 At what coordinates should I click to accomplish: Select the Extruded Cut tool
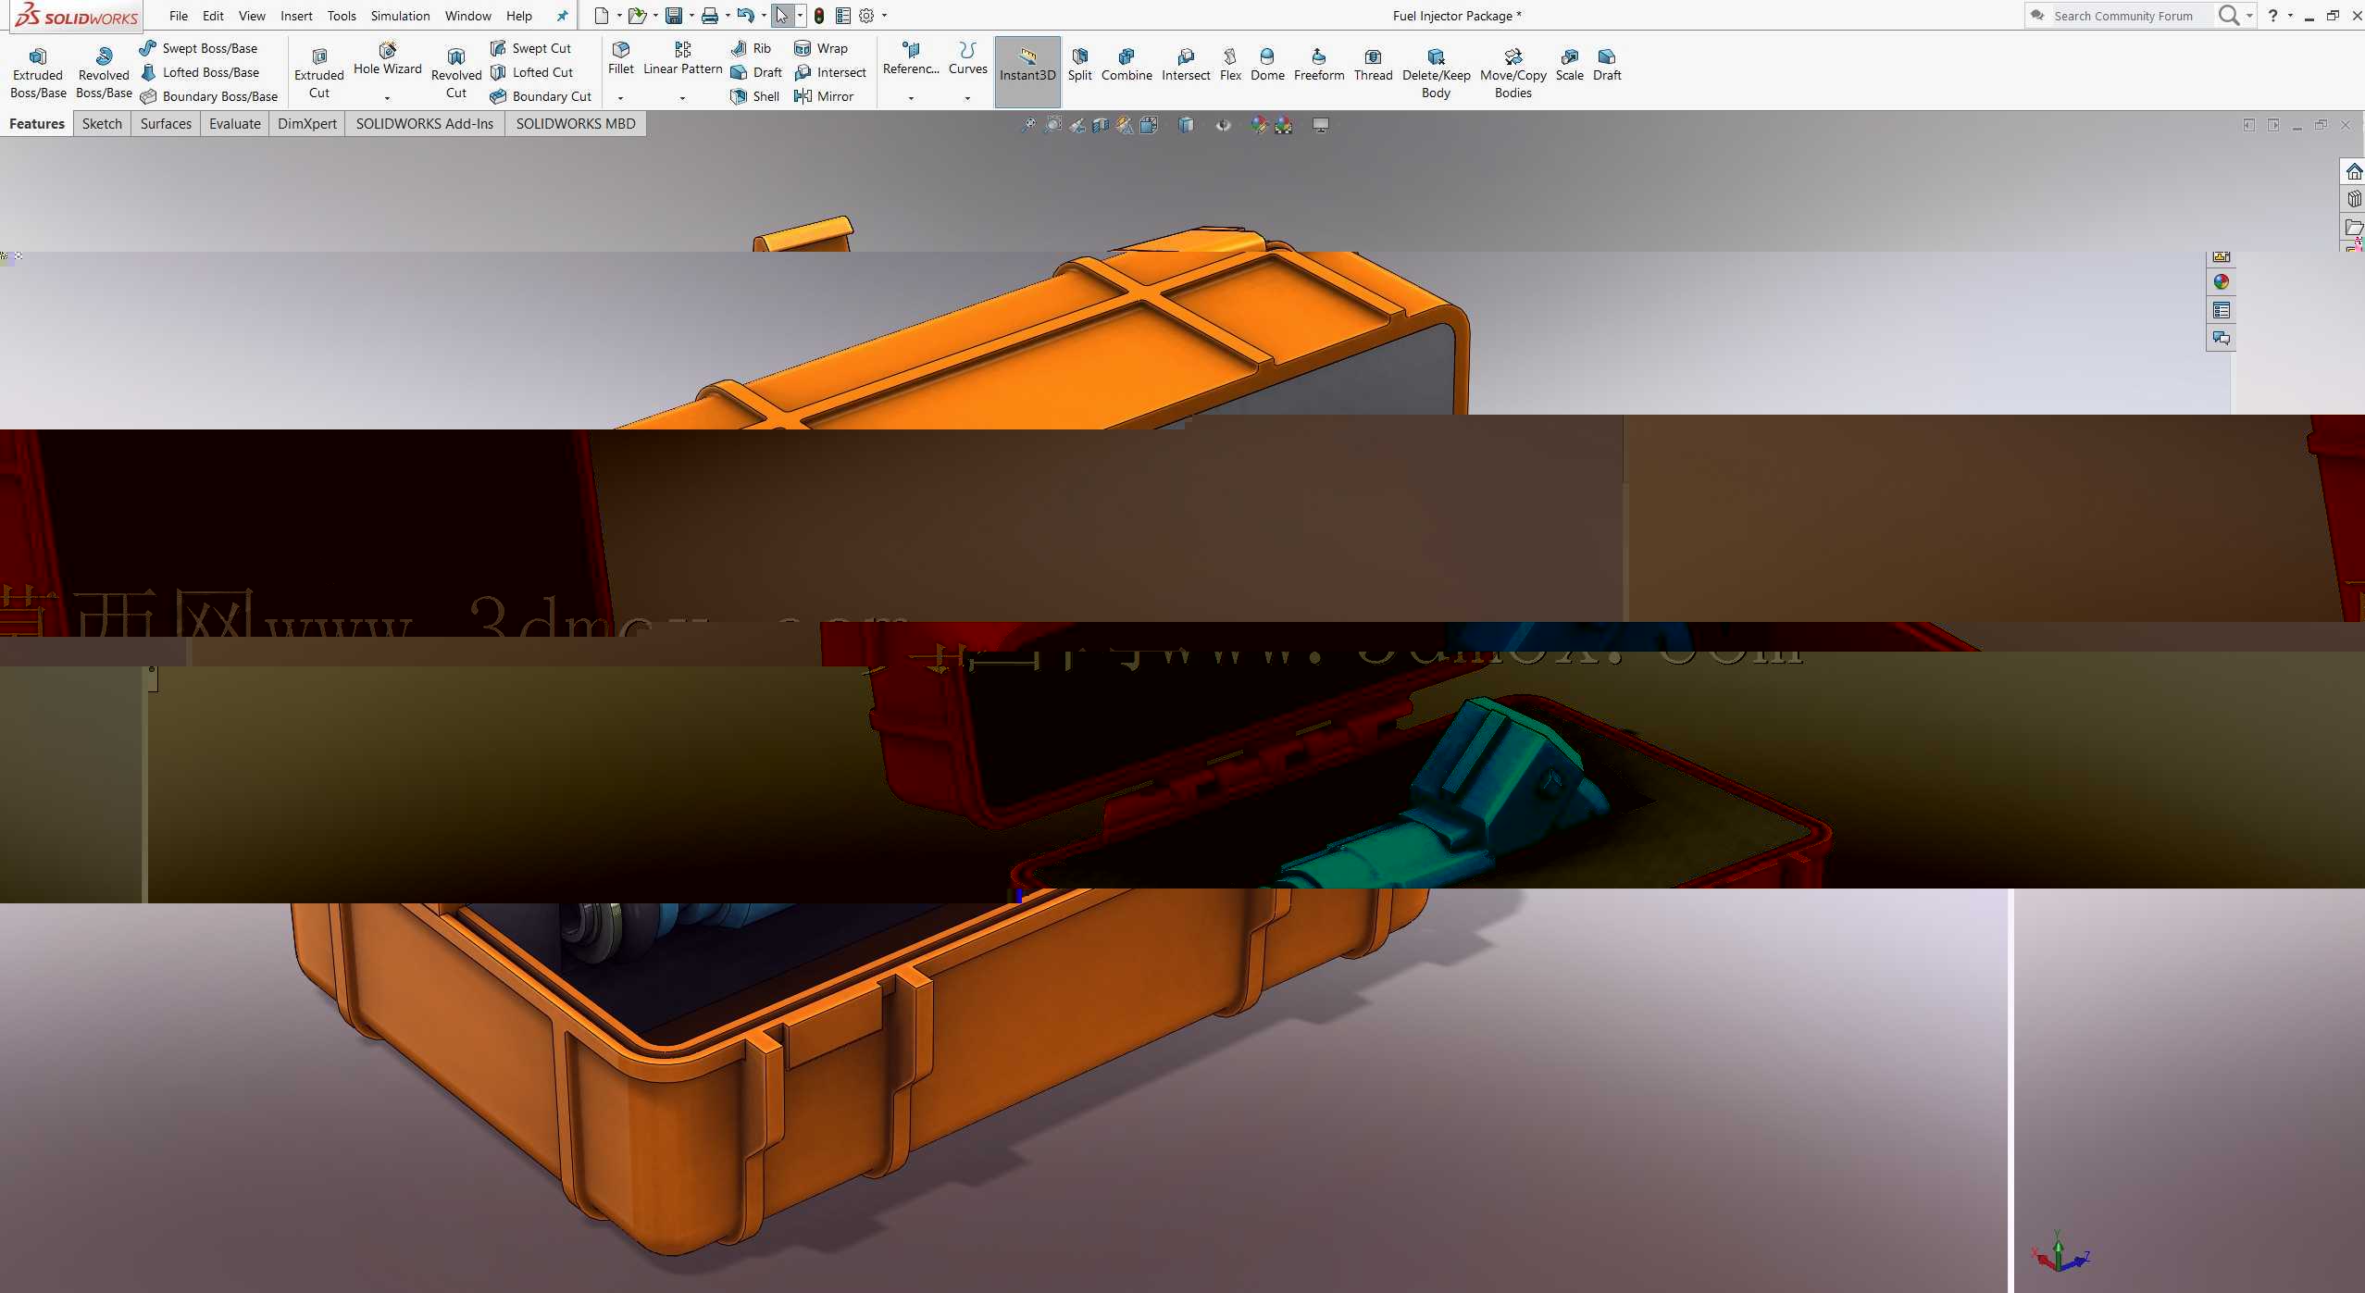click(x=319, y=72)
